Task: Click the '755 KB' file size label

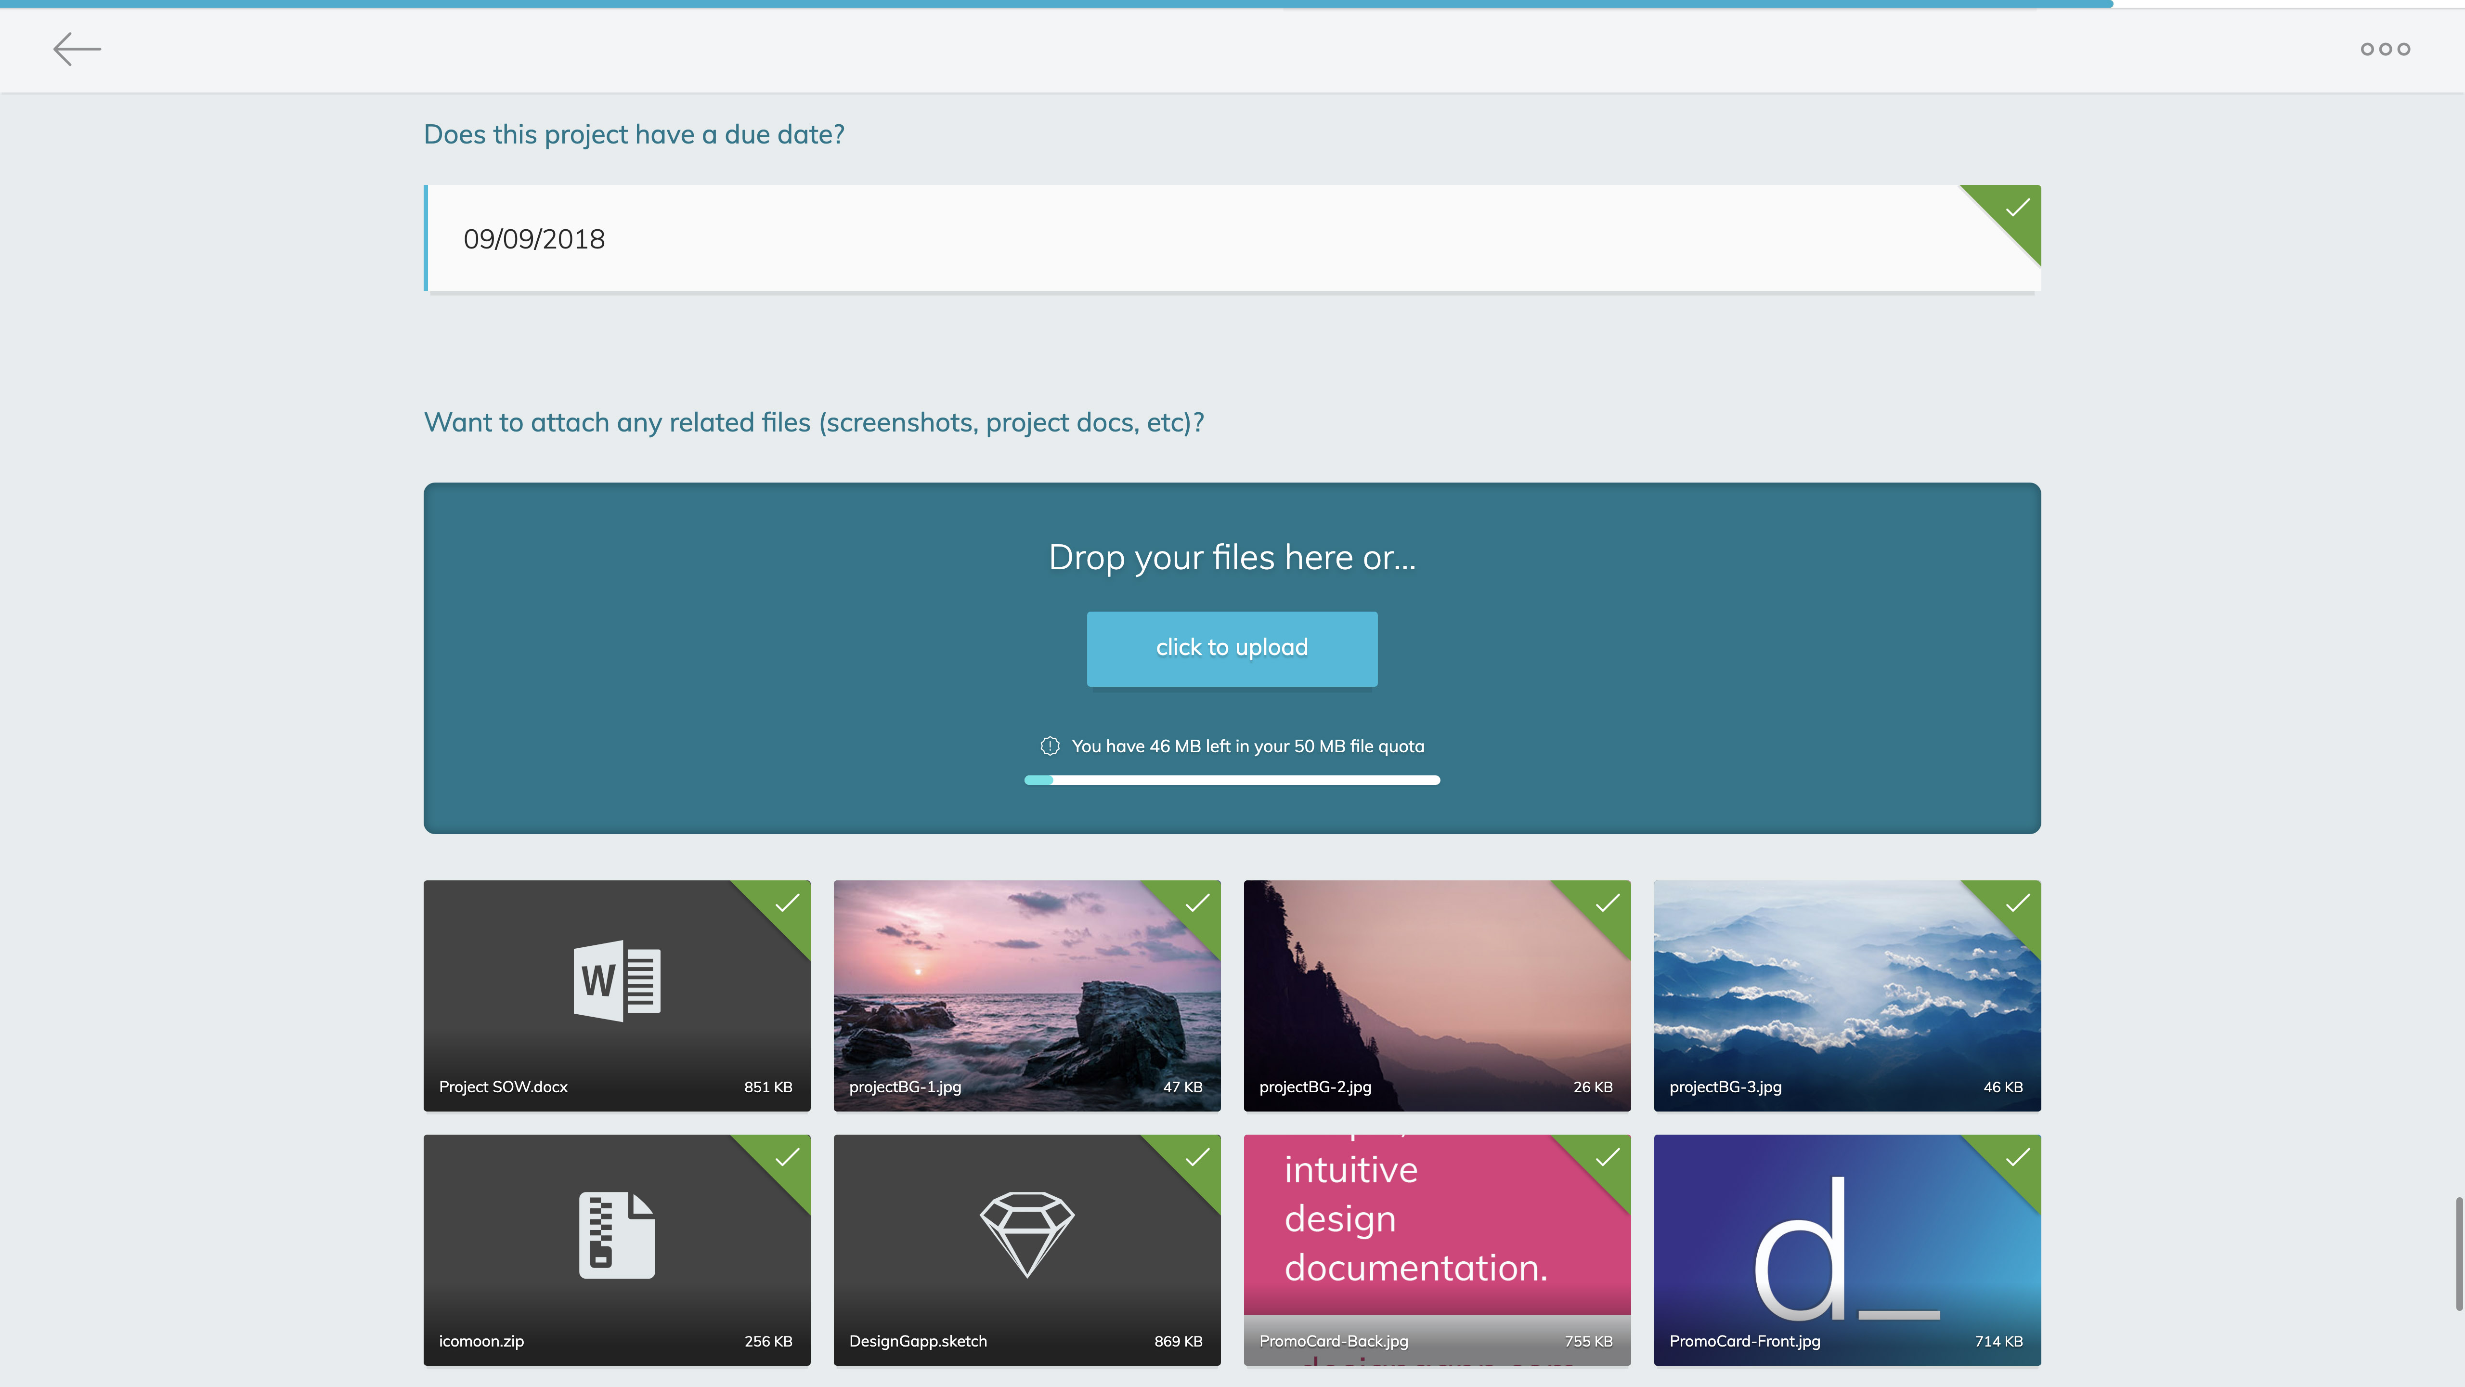Action: click(x=1588, y=1342)
